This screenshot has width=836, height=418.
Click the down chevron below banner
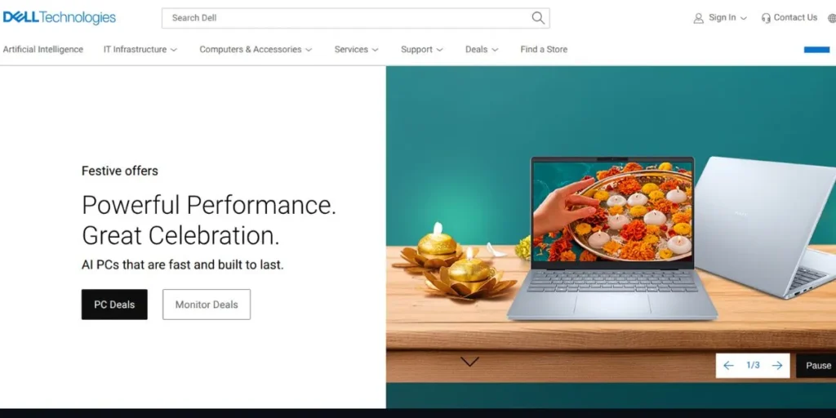point(469,362)
